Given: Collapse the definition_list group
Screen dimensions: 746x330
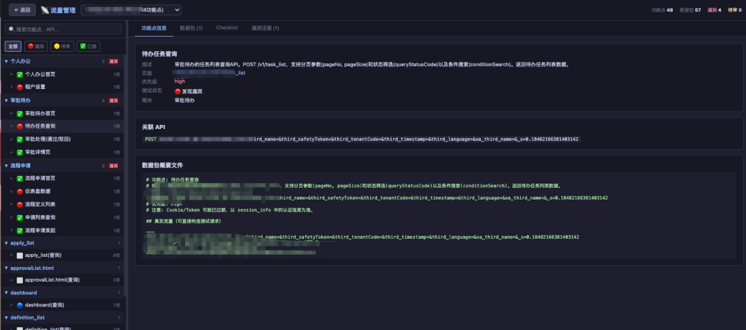Looking at the screenshot, I should (x=6, y=317).
